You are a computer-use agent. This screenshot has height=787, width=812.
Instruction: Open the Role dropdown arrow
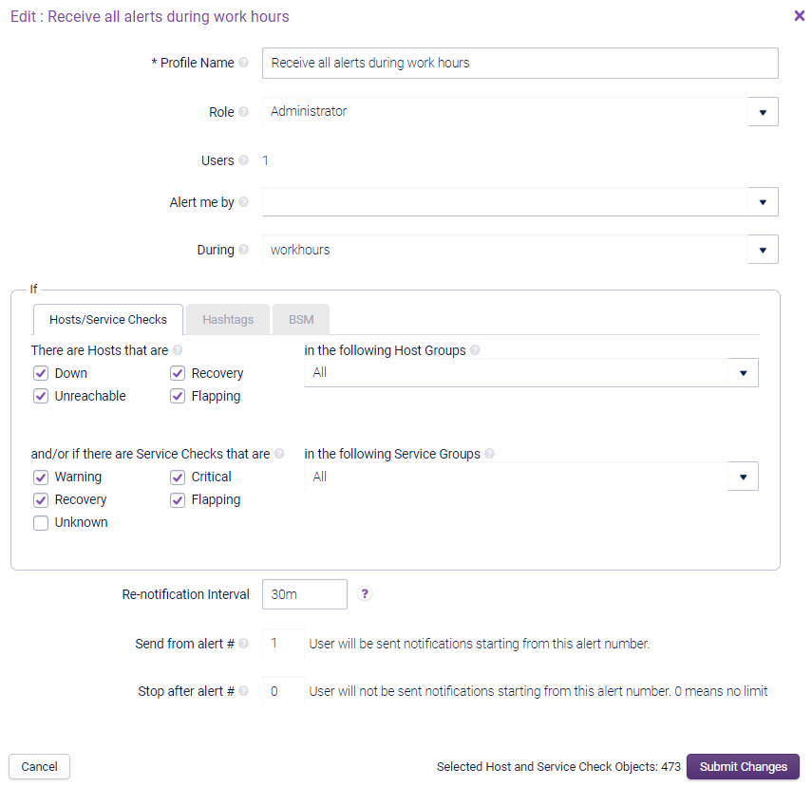763,112
